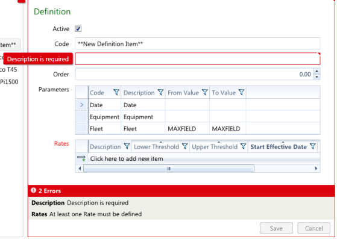This screenshot has height=239, width=337.
Task: Click Rates grid scroll right arrow
Action: pyautogui.click(x=316, y=169)
